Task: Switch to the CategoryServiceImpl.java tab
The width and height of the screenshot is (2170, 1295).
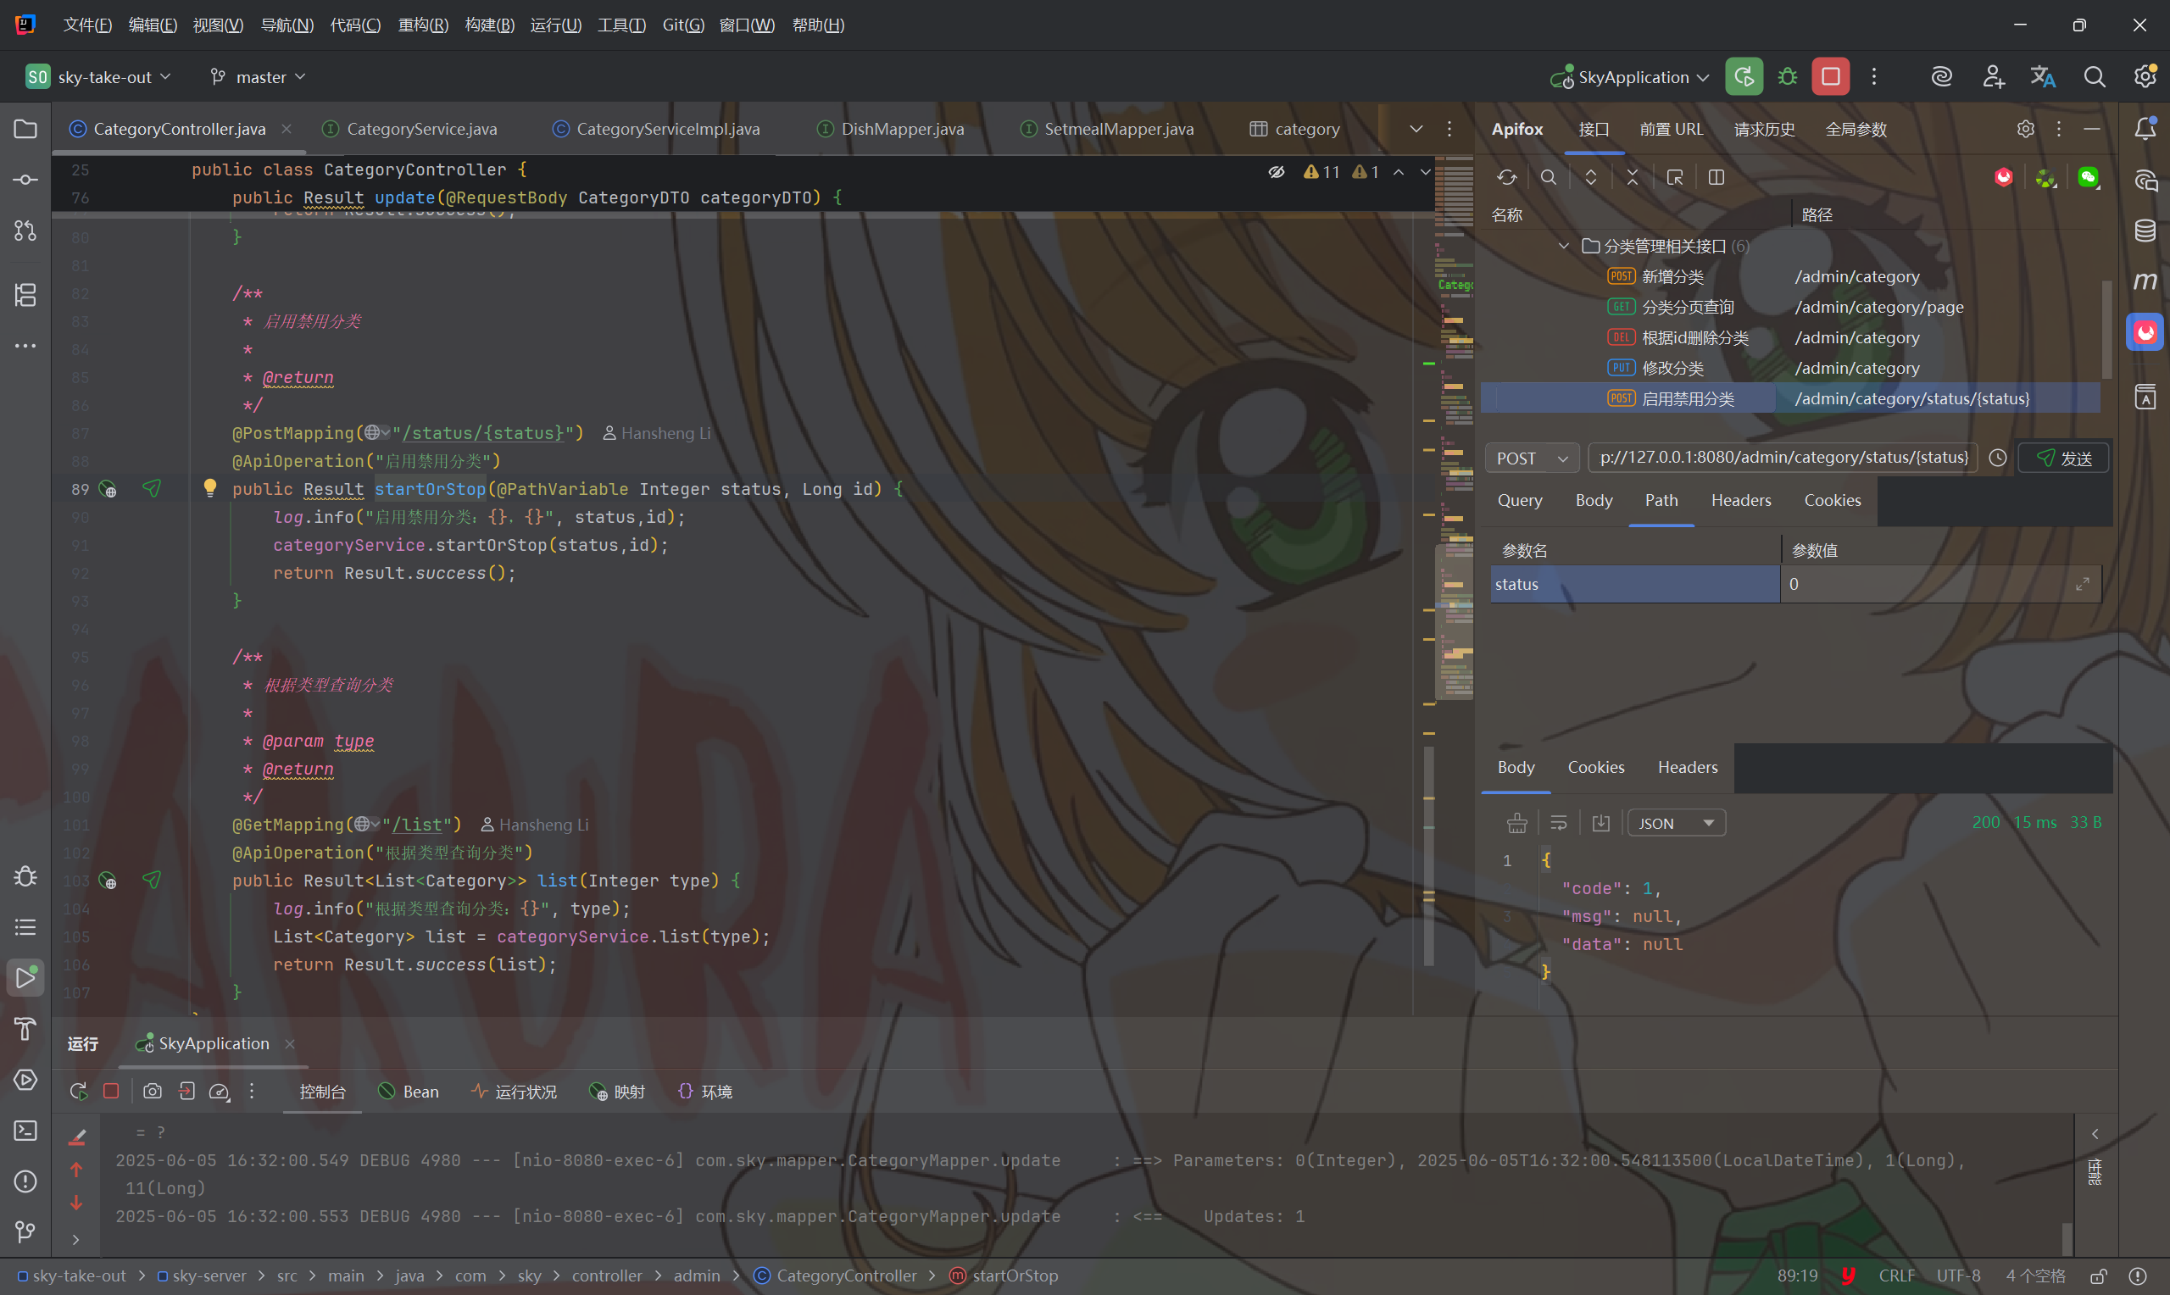Action: (x=666, y=129)
